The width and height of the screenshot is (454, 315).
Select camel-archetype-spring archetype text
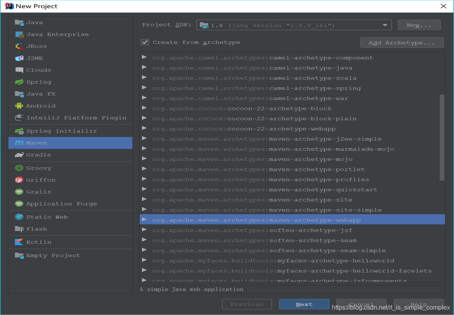tap(315, 88)
